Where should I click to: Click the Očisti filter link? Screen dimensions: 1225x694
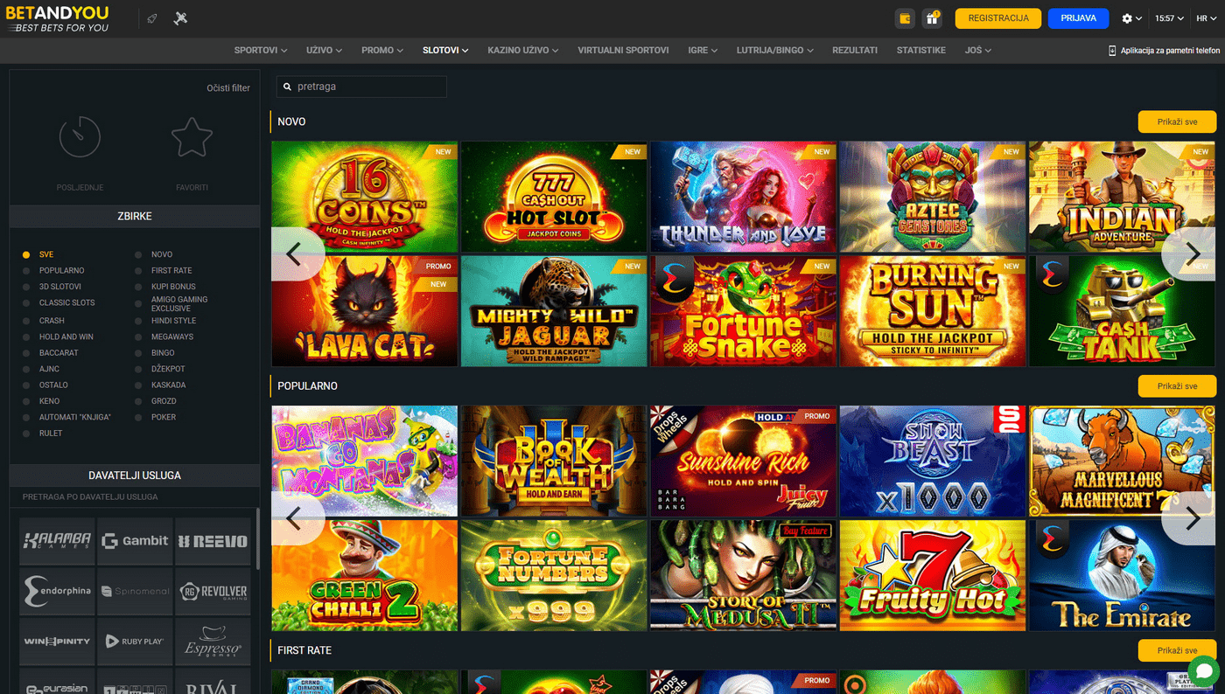pos(228,87)
